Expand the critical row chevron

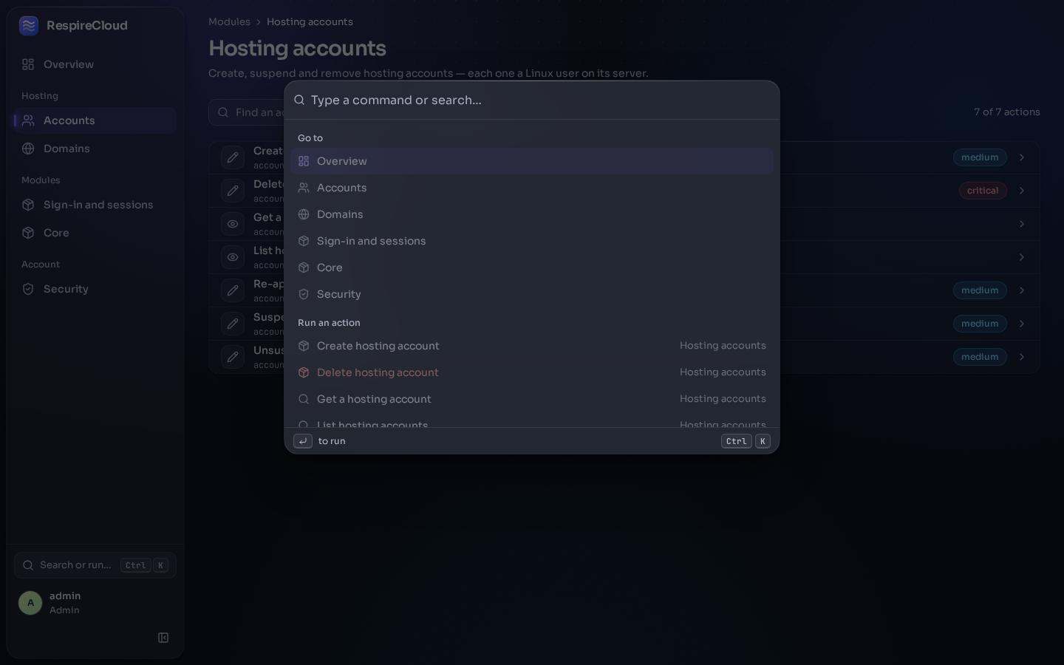pos(1022,191)
